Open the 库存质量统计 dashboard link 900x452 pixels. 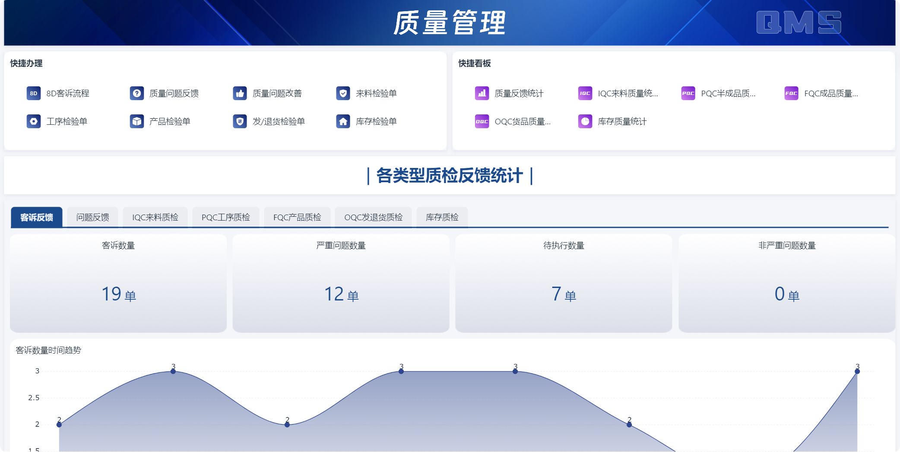coord(622,121)
